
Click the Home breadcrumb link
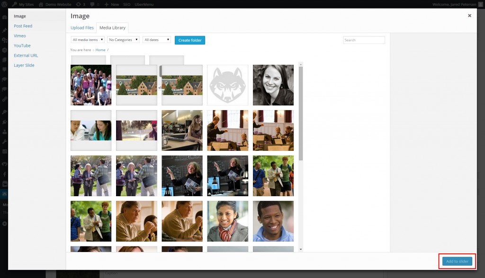(x=100, y=50)
